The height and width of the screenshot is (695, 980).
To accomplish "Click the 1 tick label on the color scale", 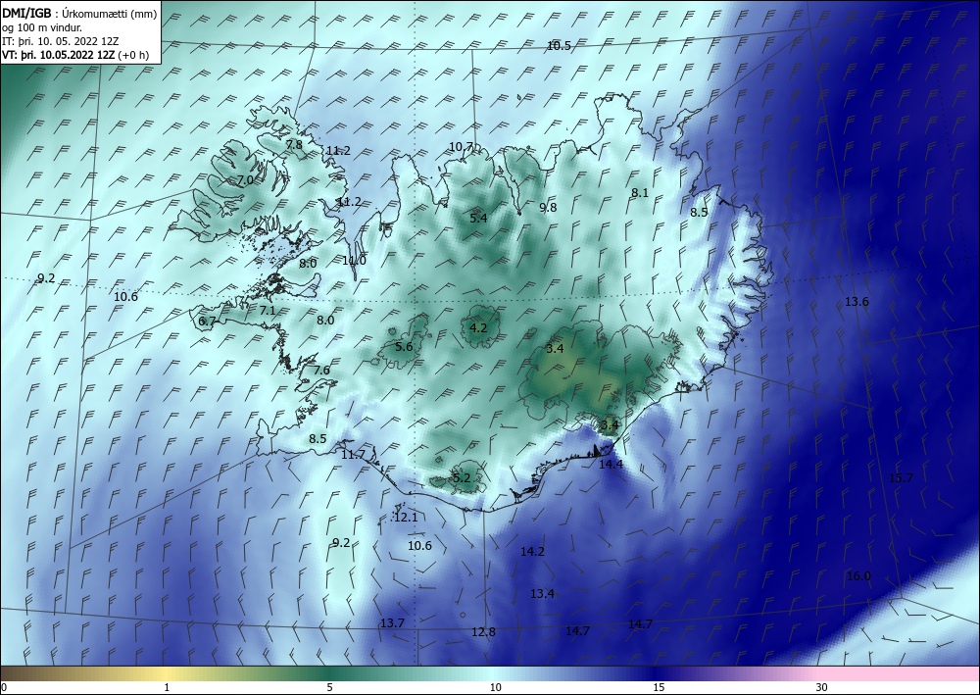I will tap(167, 688).
